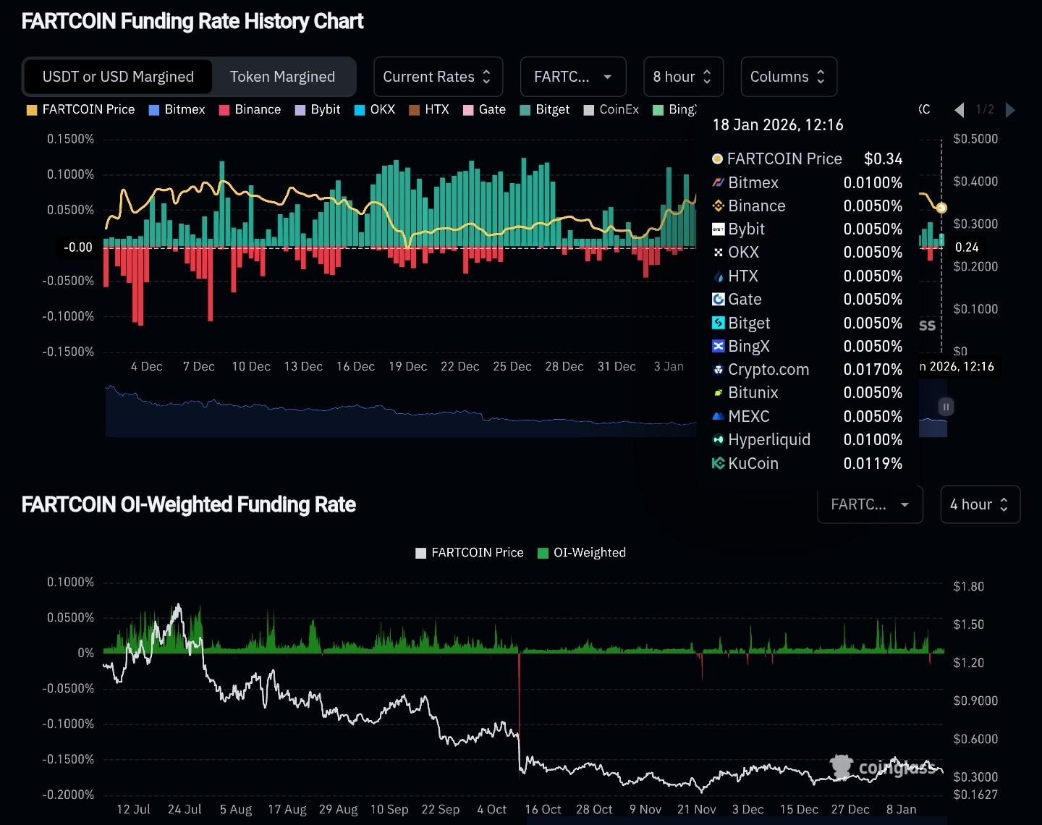Click the KuCoin icon at the tooltip bottom
The width and height of the screenshot is (1042, 825).
pyautogui.click(x=717, y=463)
